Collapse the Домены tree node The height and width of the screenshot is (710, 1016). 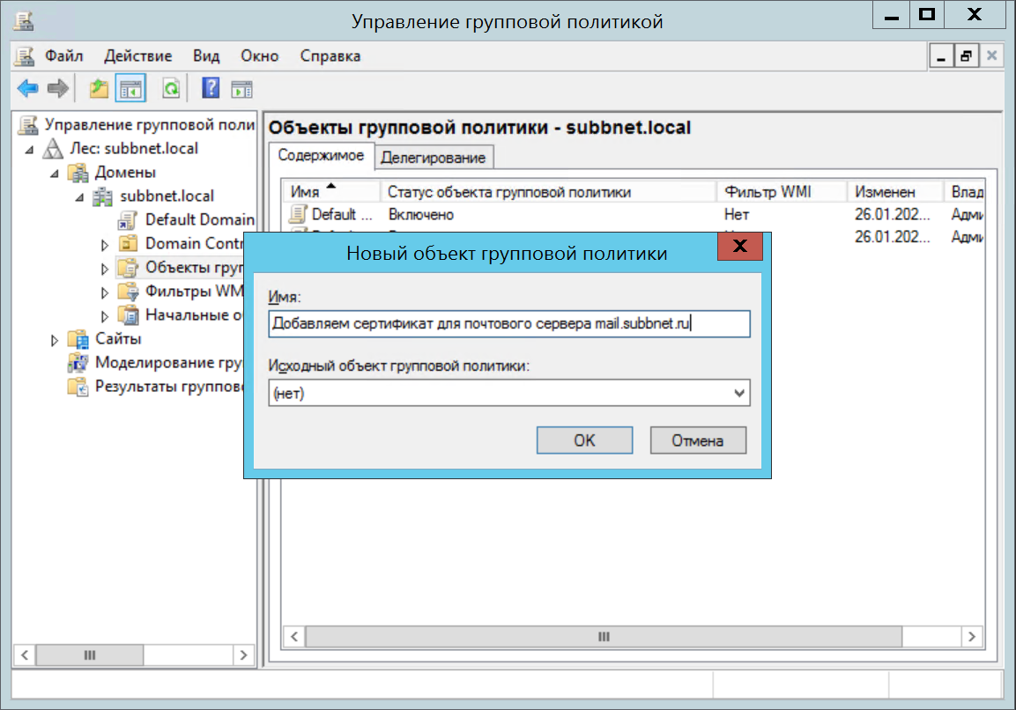point(56,173)
